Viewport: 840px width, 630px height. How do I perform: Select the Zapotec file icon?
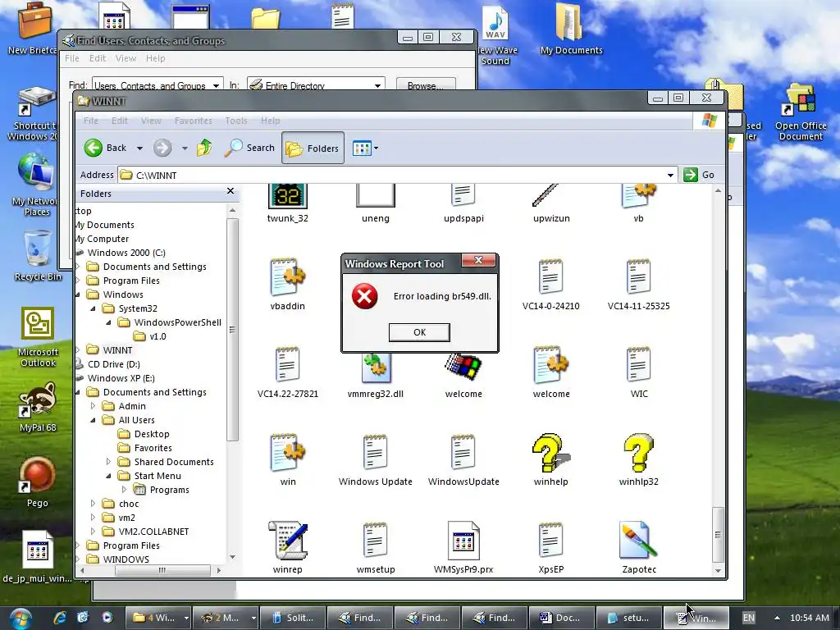638,547
